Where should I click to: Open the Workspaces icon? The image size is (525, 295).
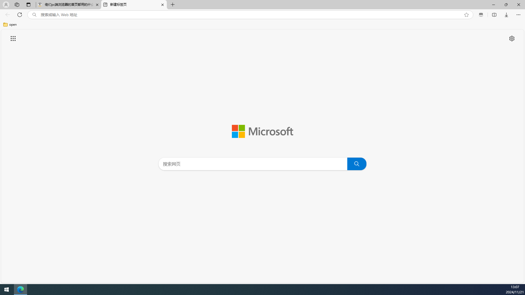[17, 5]
